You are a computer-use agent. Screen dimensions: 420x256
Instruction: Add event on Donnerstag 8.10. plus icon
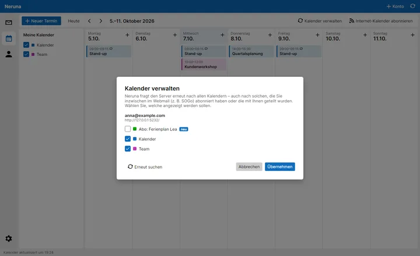pos(270,35)
